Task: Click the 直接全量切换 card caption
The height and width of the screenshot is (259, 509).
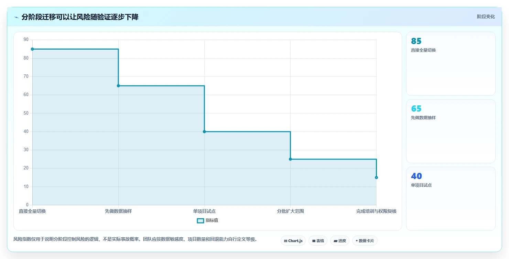Action: (x=423, y=50)
